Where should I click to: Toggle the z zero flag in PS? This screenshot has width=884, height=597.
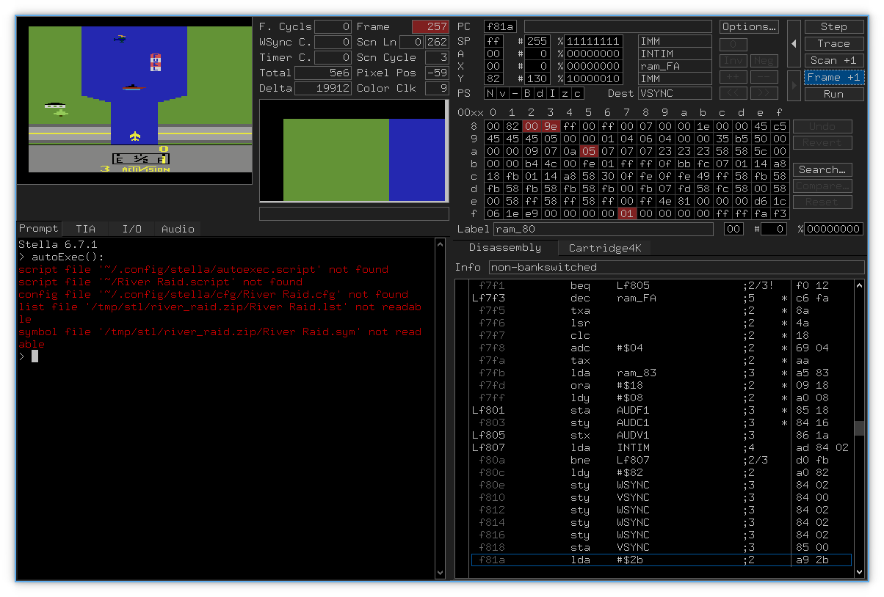point(565,93)
